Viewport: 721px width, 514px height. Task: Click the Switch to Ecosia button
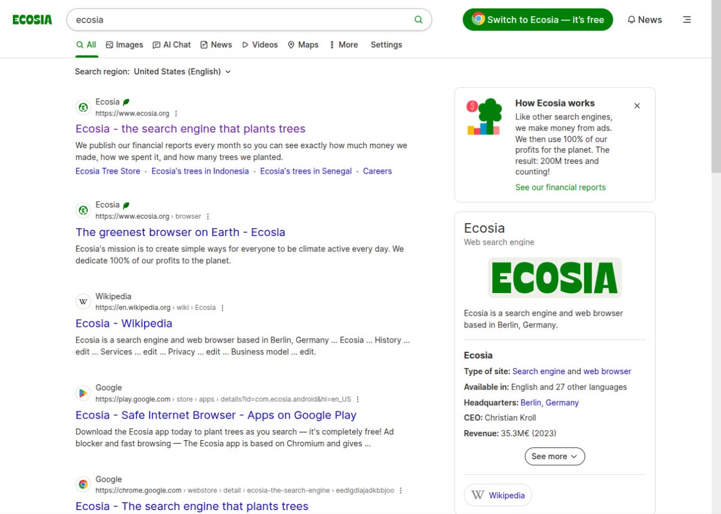pos(537,19)
